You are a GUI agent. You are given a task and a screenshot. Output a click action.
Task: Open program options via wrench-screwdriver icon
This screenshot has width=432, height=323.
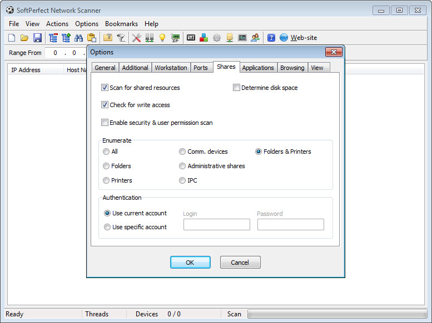[x=136, y=38]
